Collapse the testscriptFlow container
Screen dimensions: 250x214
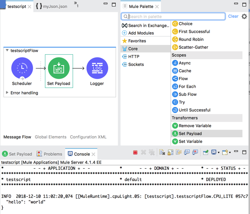pos(7,51)
